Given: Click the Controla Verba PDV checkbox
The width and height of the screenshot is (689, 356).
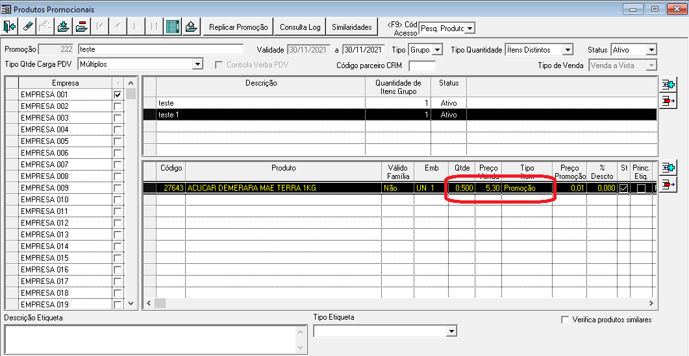Looking at the screenshot, I should coord(218,65).
